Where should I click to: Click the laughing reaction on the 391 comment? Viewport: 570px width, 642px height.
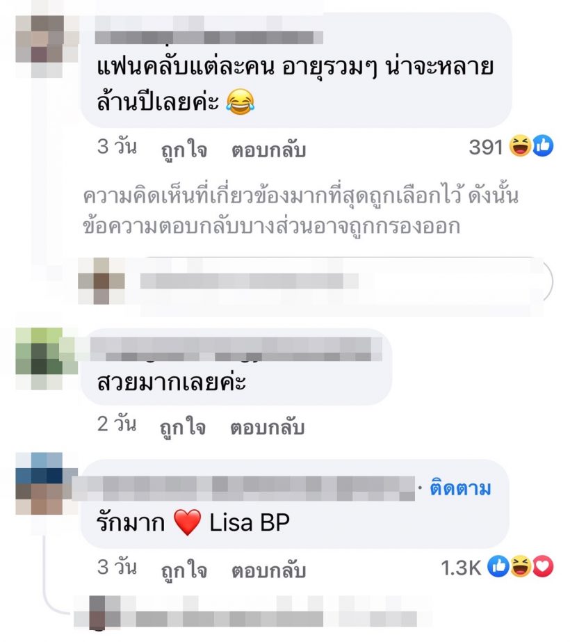click(x=520, y=146)
